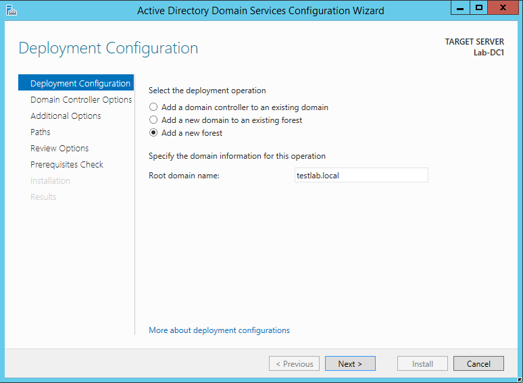Close the wizard using the red X
523x383 pixels.
tap(503, 8)
